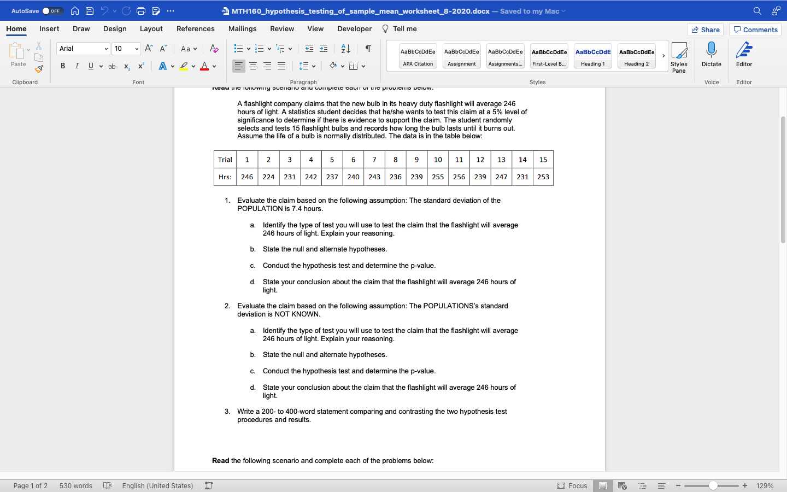
Task: Click the Print icon in quick access toolbar
Action: [x=141, y=10]
